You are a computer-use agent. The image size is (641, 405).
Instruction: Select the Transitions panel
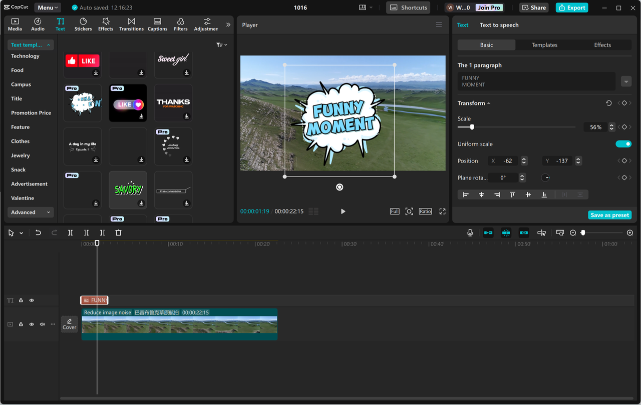pyautogui.click(x=131, y=24)
